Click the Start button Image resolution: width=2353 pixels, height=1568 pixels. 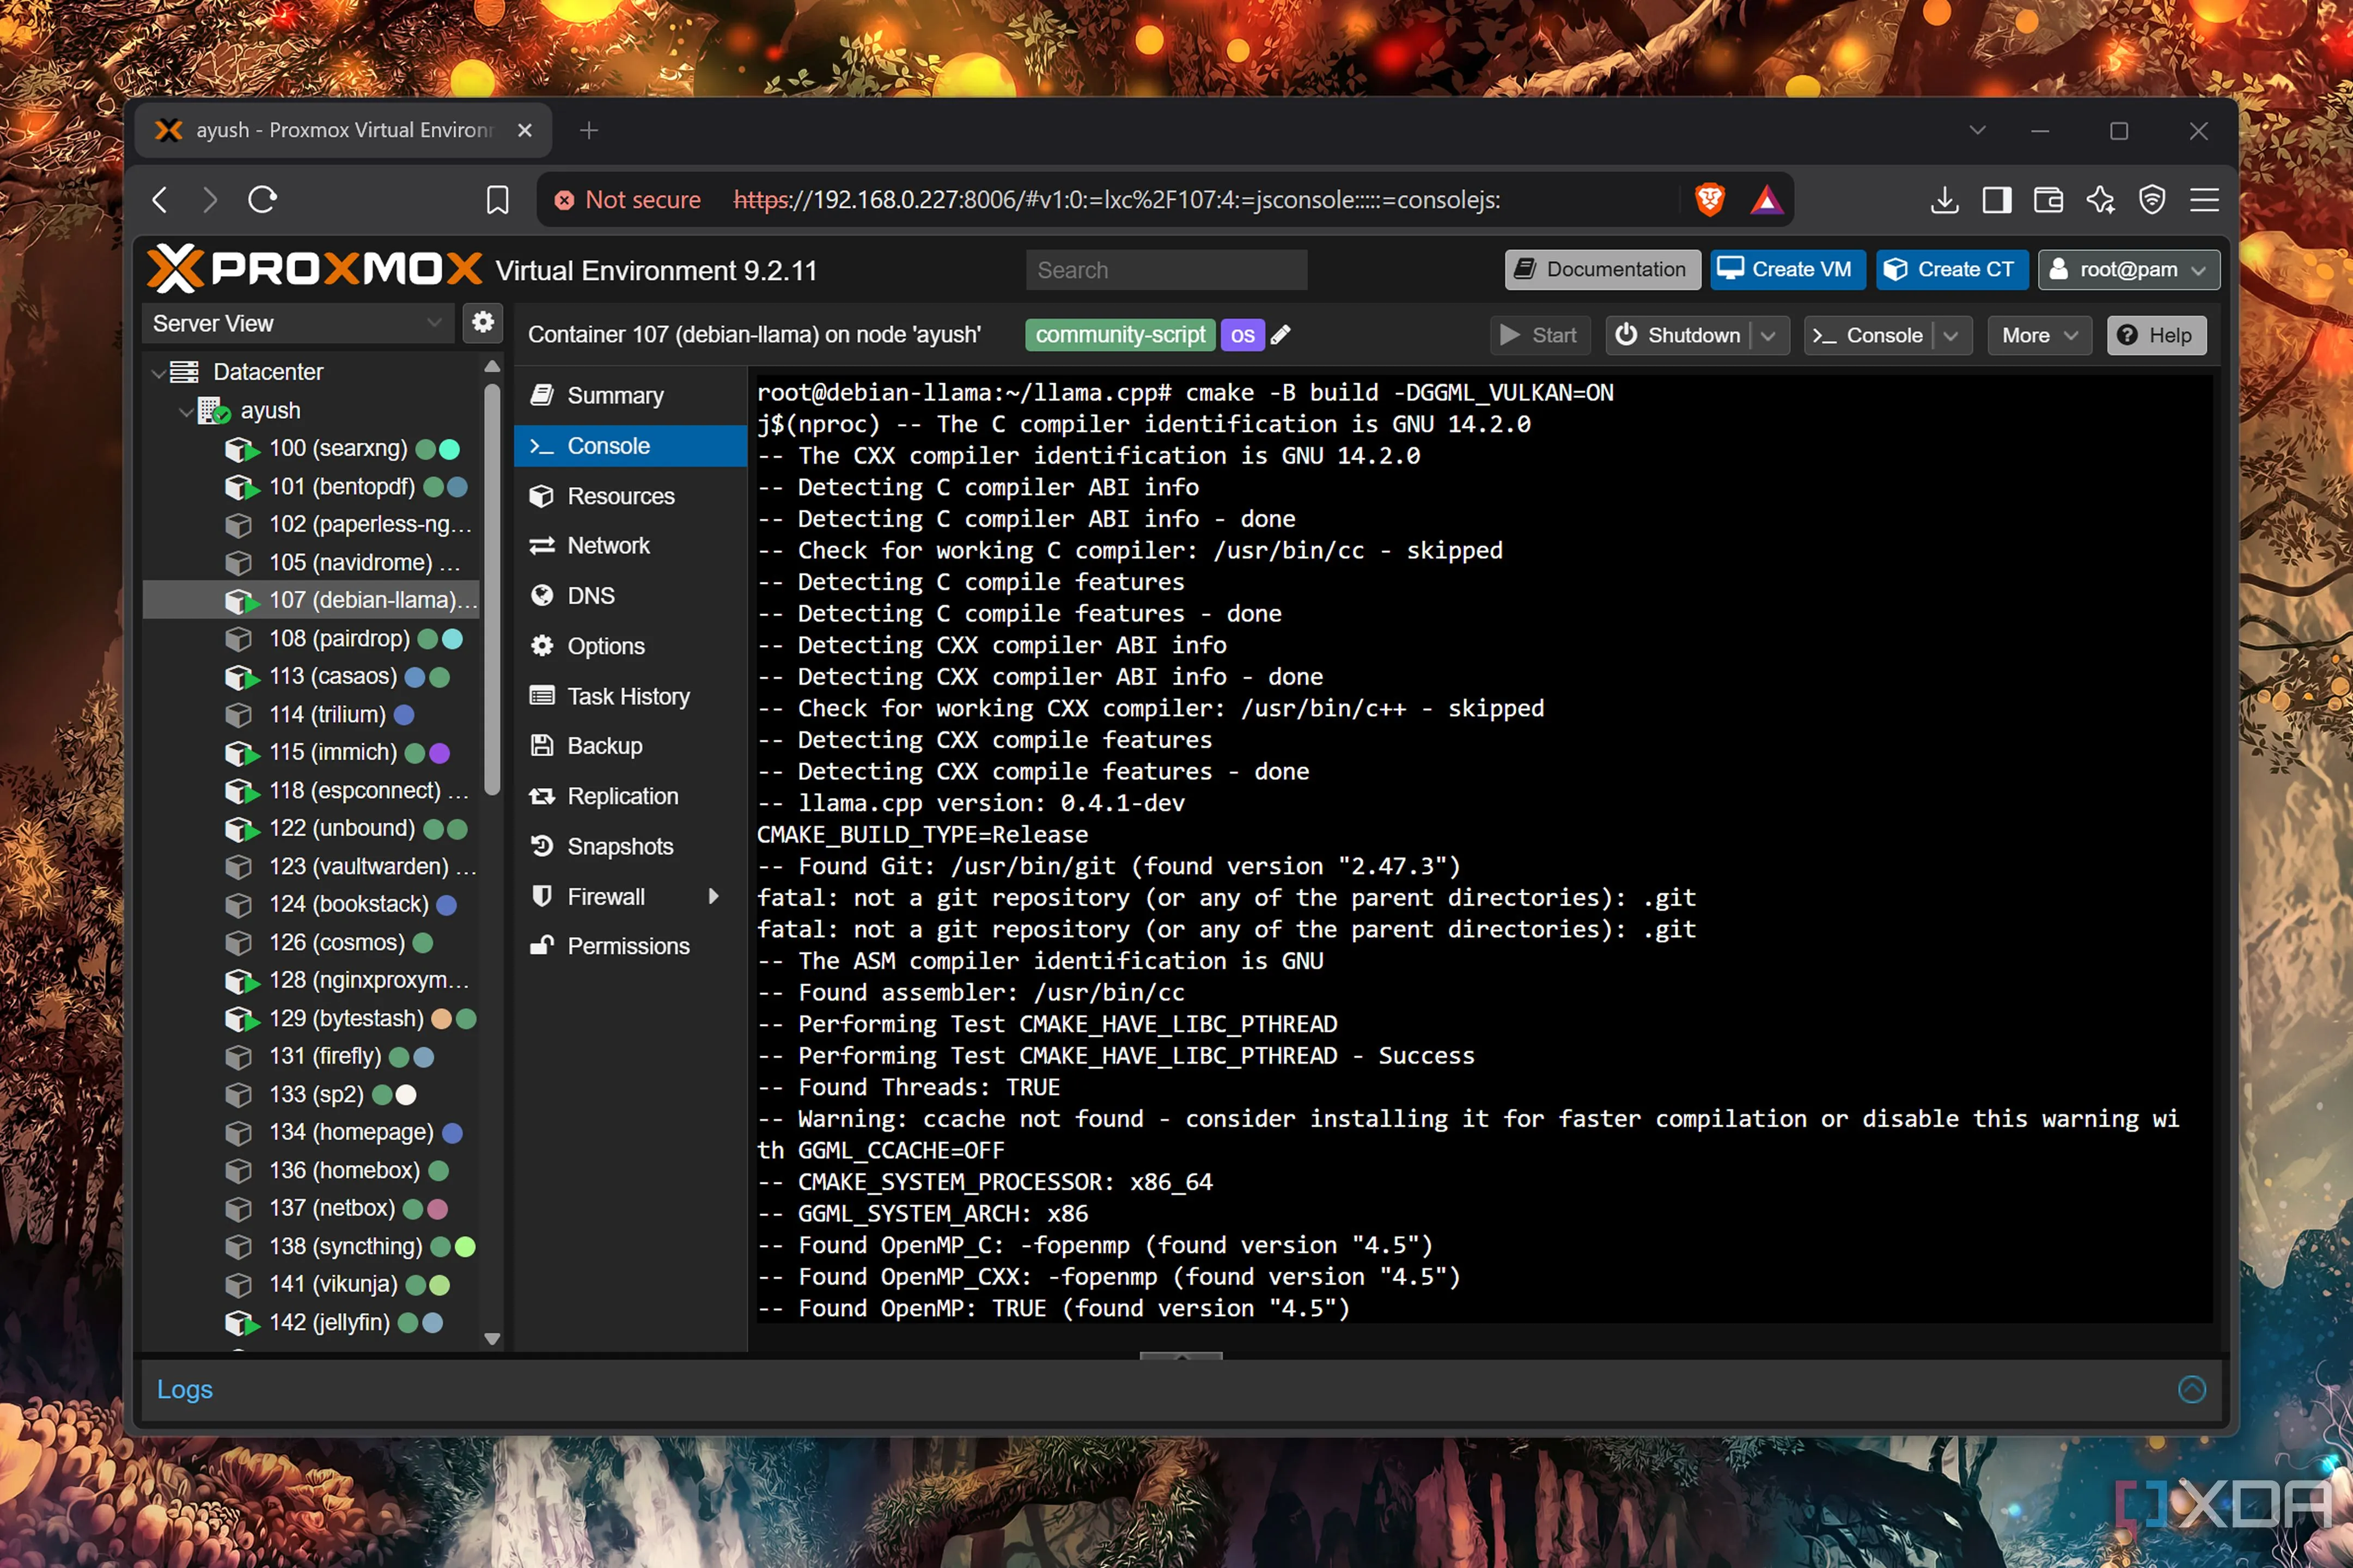(x=1541, y=336)
